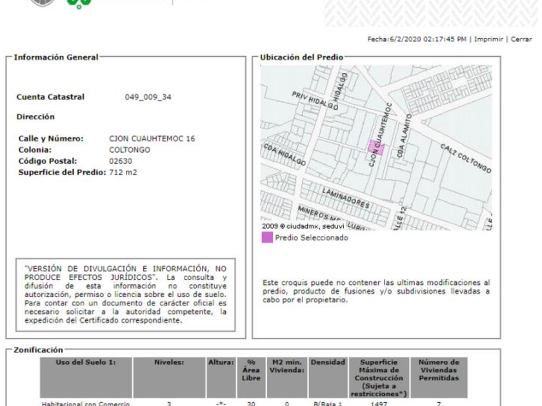
Task: Click the CALZ COLTONGO street label on map
Action: (x=466, y=158)
